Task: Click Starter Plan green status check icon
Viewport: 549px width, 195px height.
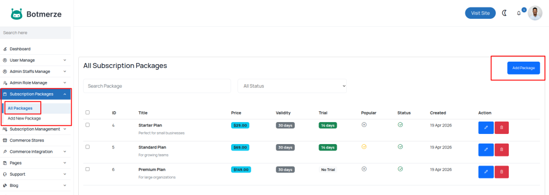Action: [x=400, y=125]
